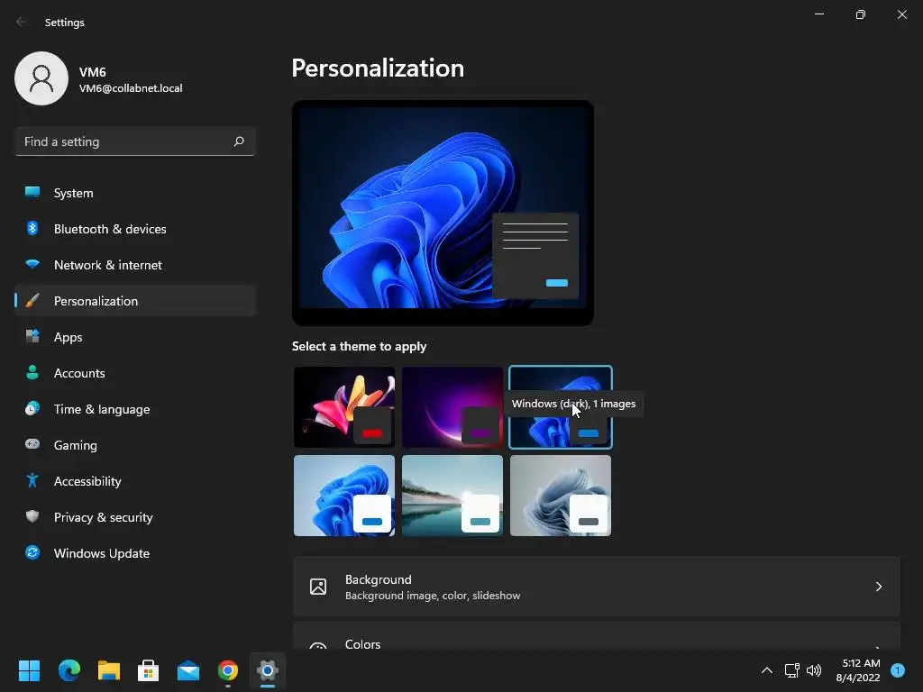Open Bluetooth & devices settings
The height and width of the screenshot is (692, 923).
click(x=135, y=229)
